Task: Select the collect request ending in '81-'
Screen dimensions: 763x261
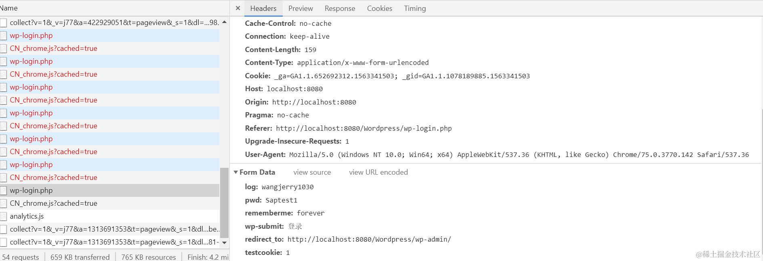Action: (x=109, y=242)
